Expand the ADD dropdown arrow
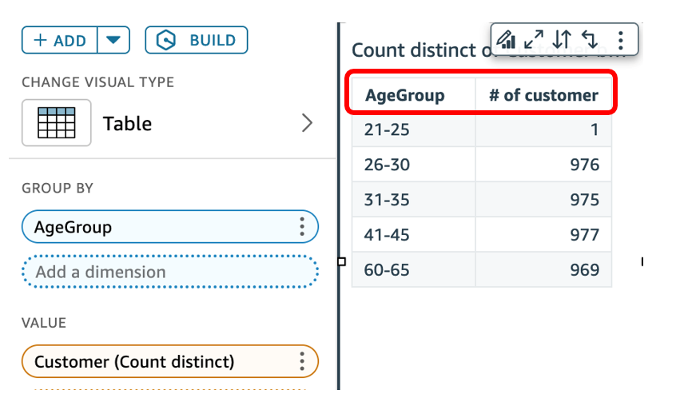Screen dimensions: 676x398 (x=113, y=40)
